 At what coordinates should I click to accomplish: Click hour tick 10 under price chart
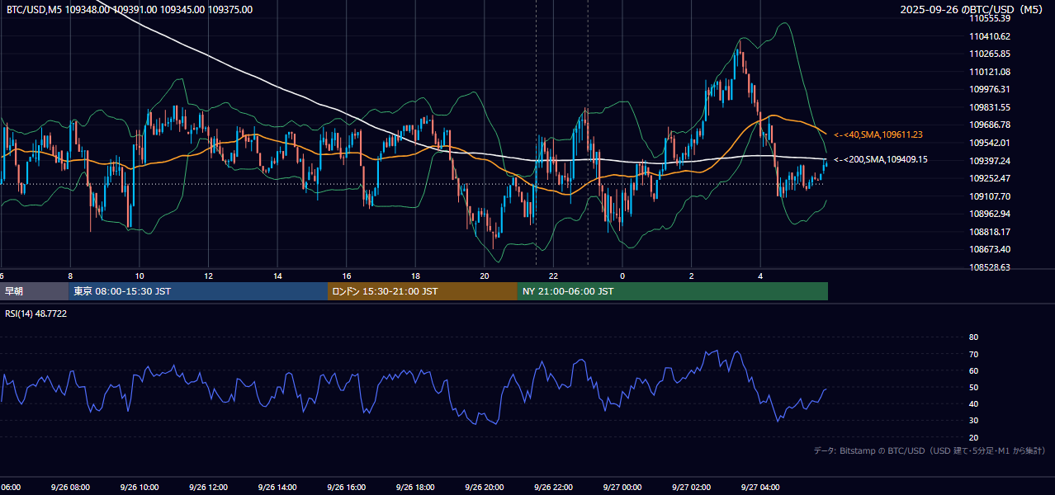(x=140, y=276)
